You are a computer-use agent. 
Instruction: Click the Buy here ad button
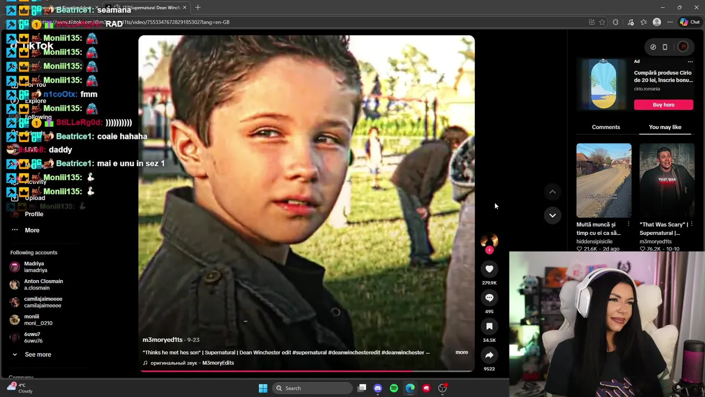663,105
